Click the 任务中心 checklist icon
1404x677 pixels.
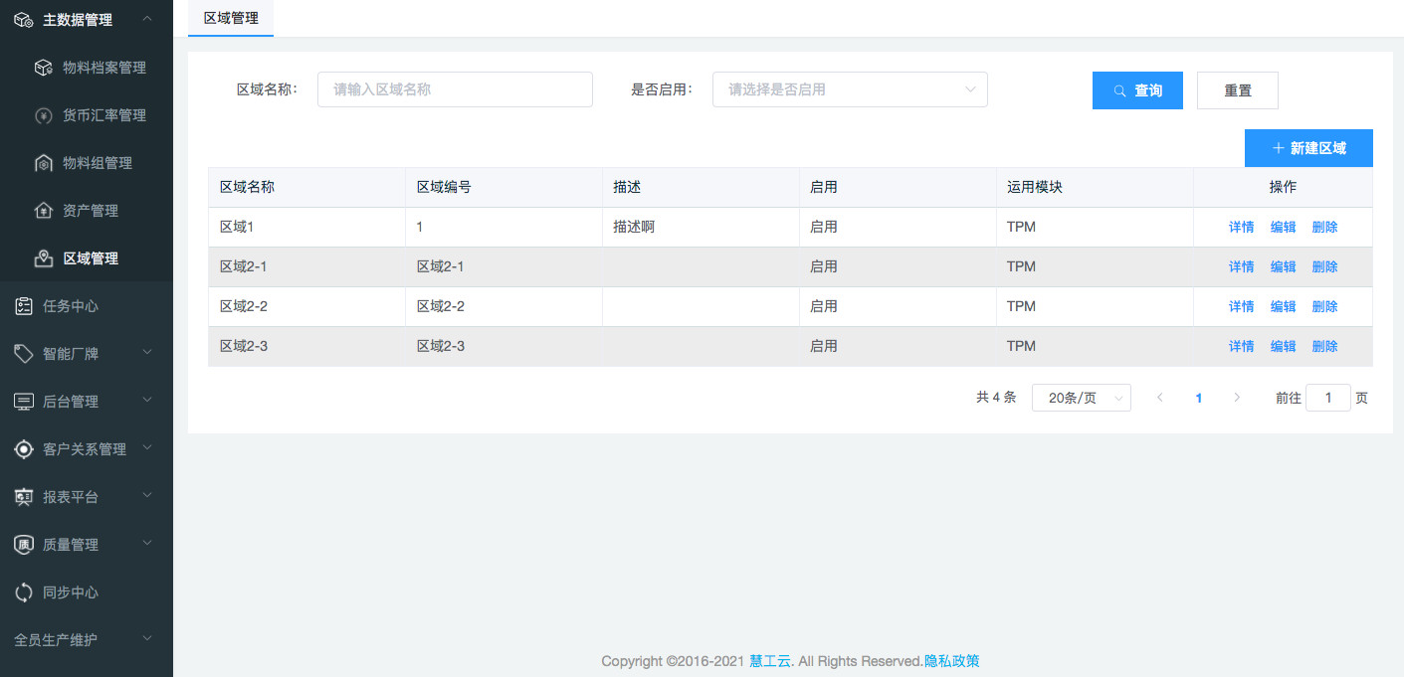(x=24, y=306)
